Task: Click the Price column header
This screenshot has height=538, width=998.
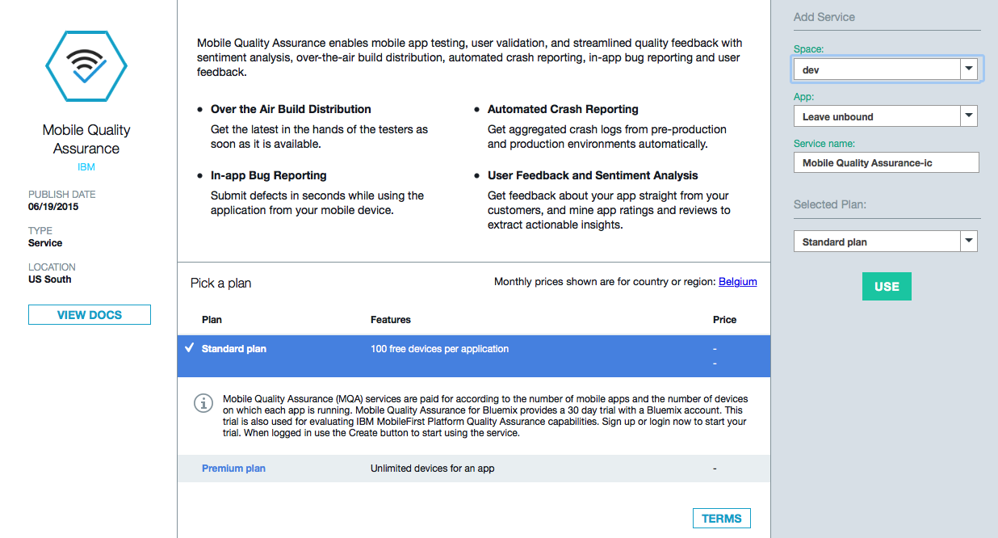Action: pyautogui.click(x=724, y=320)
